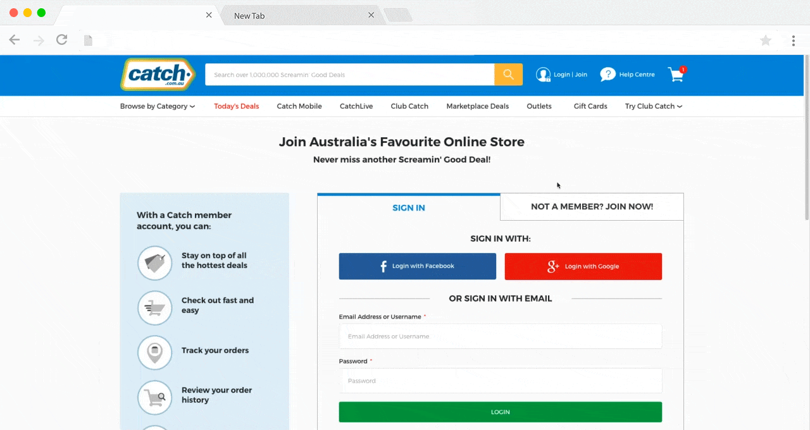Switch to the SIGN IN tab
Viewport: 810px width, 430px height.
coord(409,207)
